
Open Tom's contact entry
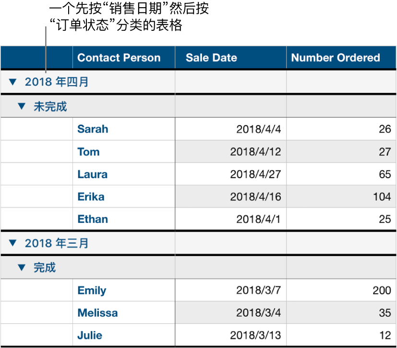click(x=88, y=151)
